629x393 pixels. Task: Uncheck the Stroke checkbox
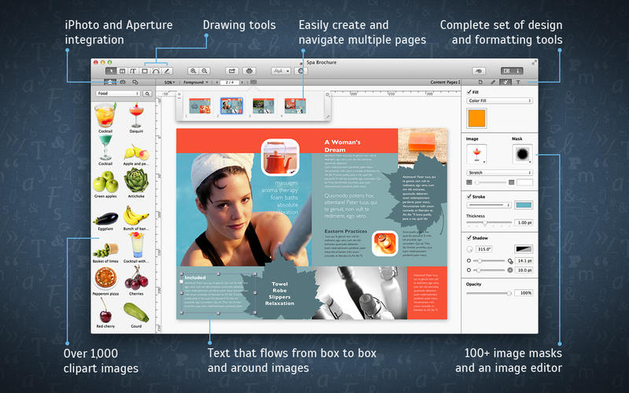469,196
